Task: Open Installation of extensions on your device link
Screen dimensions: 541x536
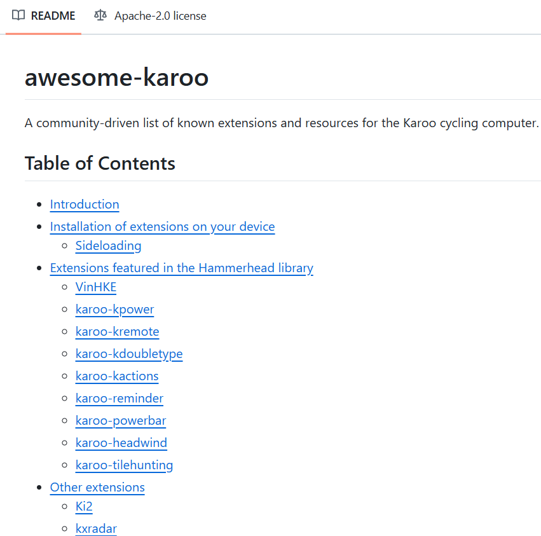Action: [163, 227]
